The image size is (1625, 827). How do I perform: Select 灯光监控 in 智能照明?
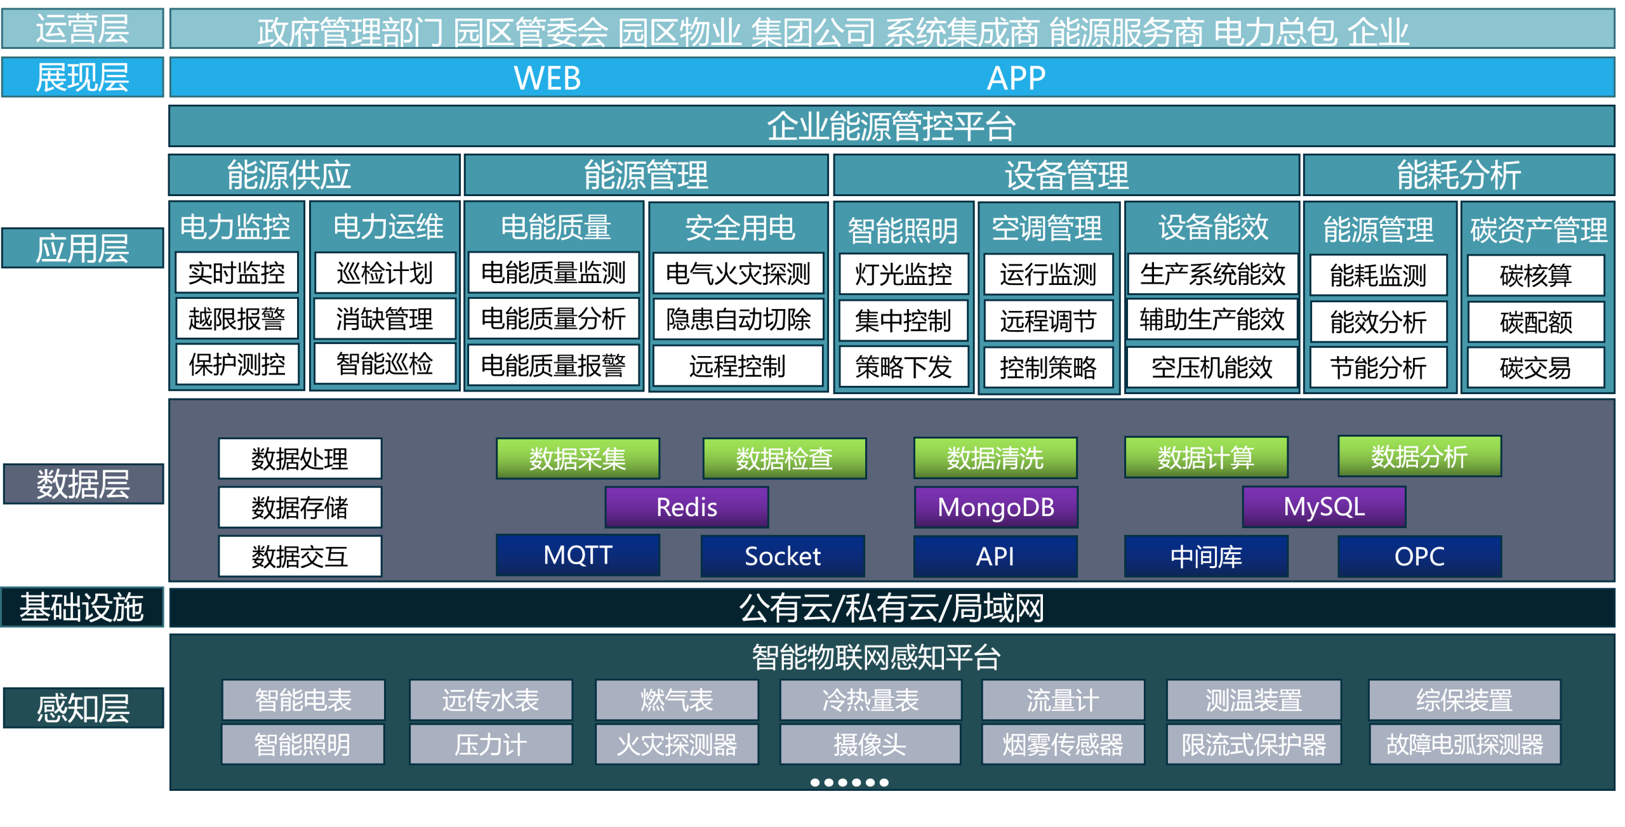coord(902,274)
